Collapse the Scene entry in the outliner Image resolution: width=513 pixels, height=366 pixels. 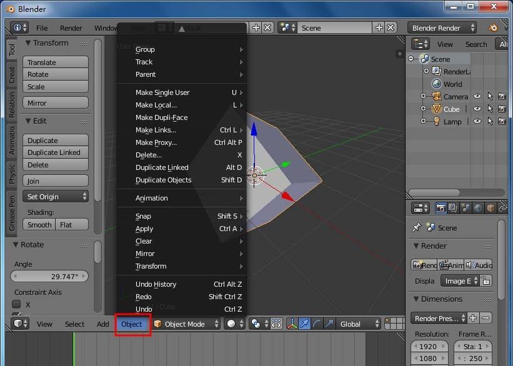(411, 59)
